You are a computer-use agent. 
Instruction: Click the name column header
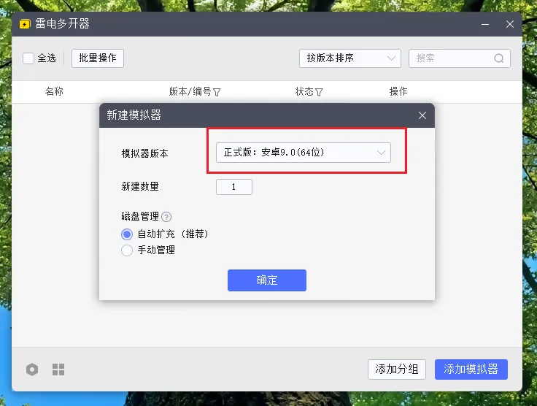click(x=54, y=91)
